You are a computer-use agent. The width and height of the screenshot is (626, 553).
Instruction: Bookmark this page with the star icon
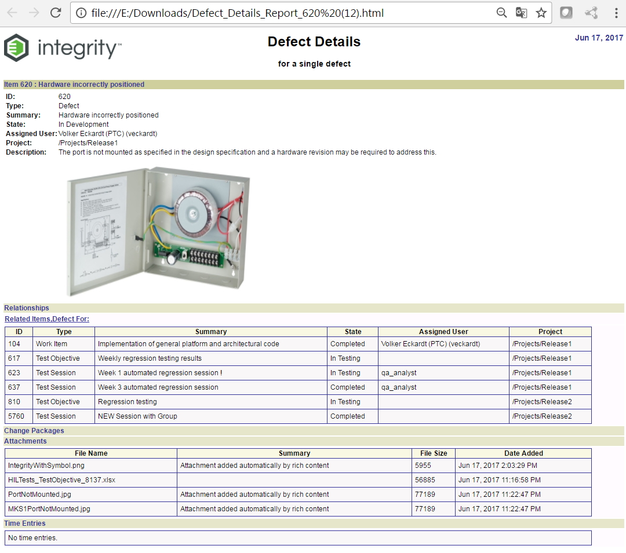coord(541,13)
